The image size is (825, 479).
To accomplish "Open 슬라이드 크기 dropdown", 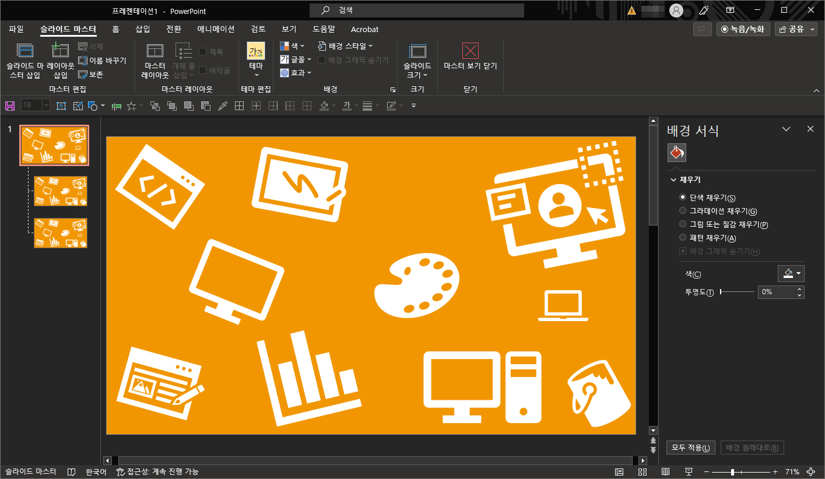I will [x=417, y=61].
